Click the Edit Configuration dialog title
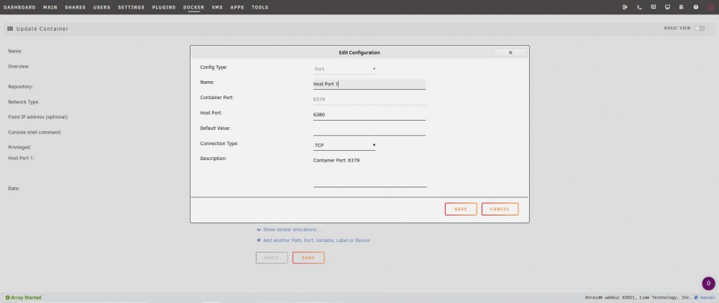719x303 pixels. (359, 52)
